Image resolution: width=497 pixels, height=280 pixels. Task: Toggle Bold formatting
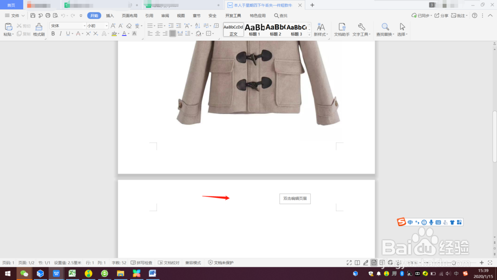point(53,34)
